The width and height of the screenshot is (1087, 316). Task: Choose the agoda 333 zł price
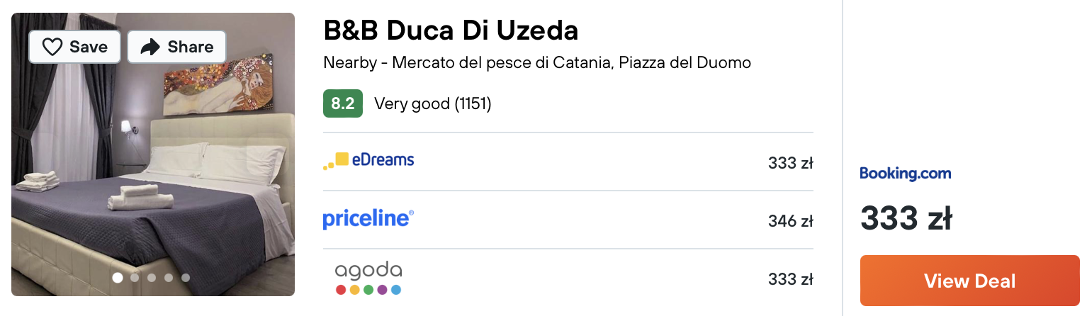pos(790,279)
